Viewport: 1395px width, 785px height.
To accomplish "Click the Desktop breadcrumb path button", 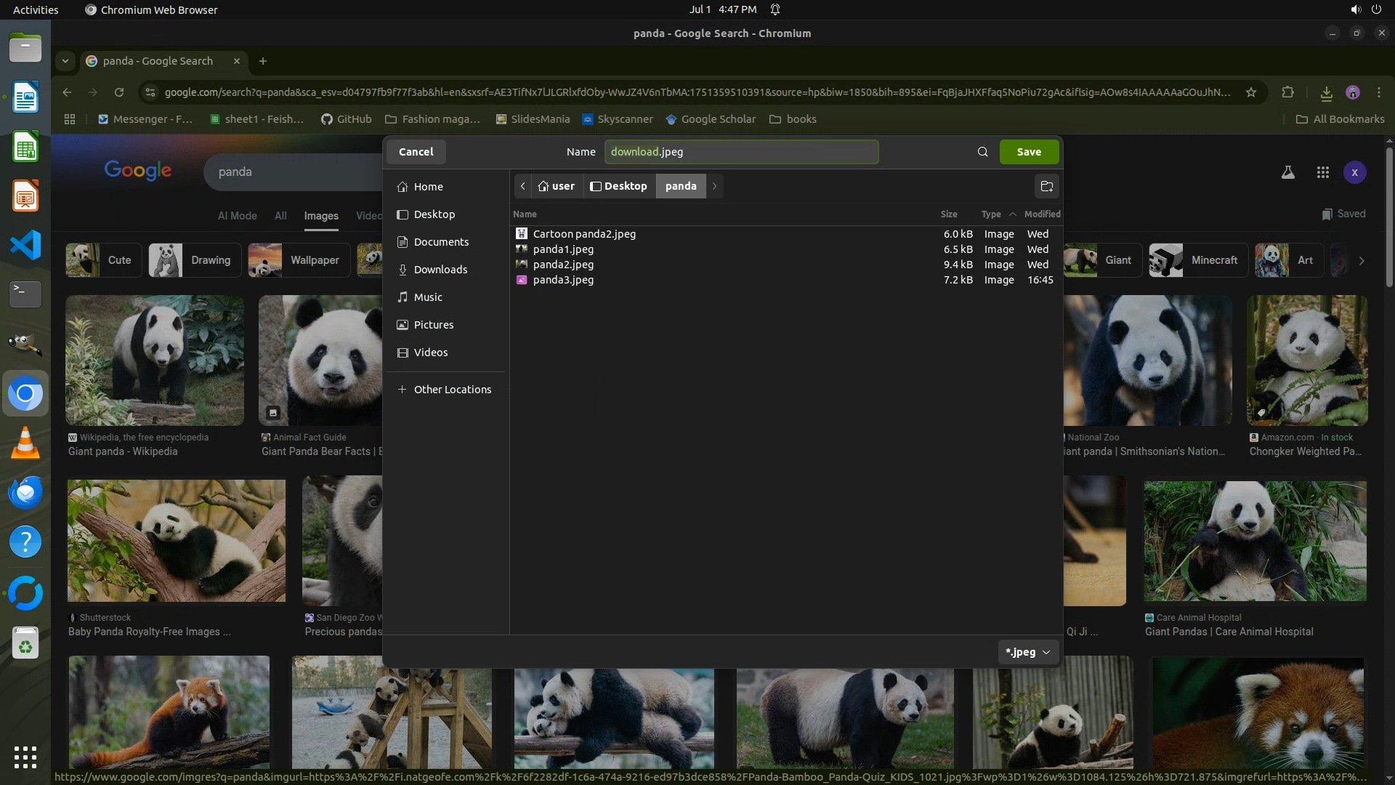I will 619,186.
